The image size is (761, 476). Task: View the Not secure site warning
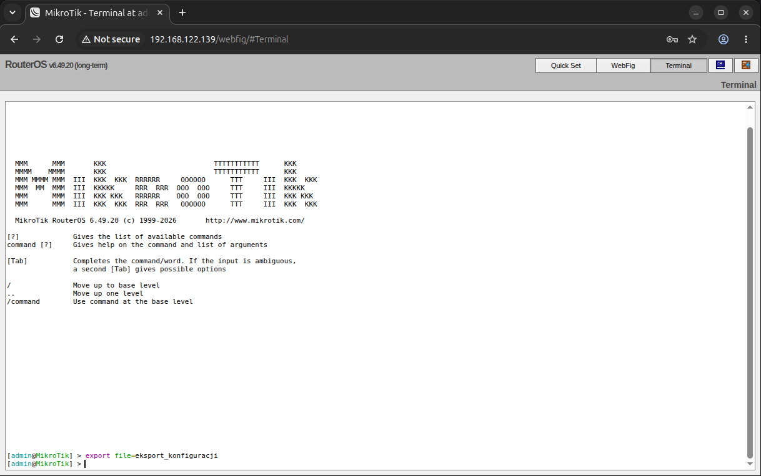[x=111, y=39]
